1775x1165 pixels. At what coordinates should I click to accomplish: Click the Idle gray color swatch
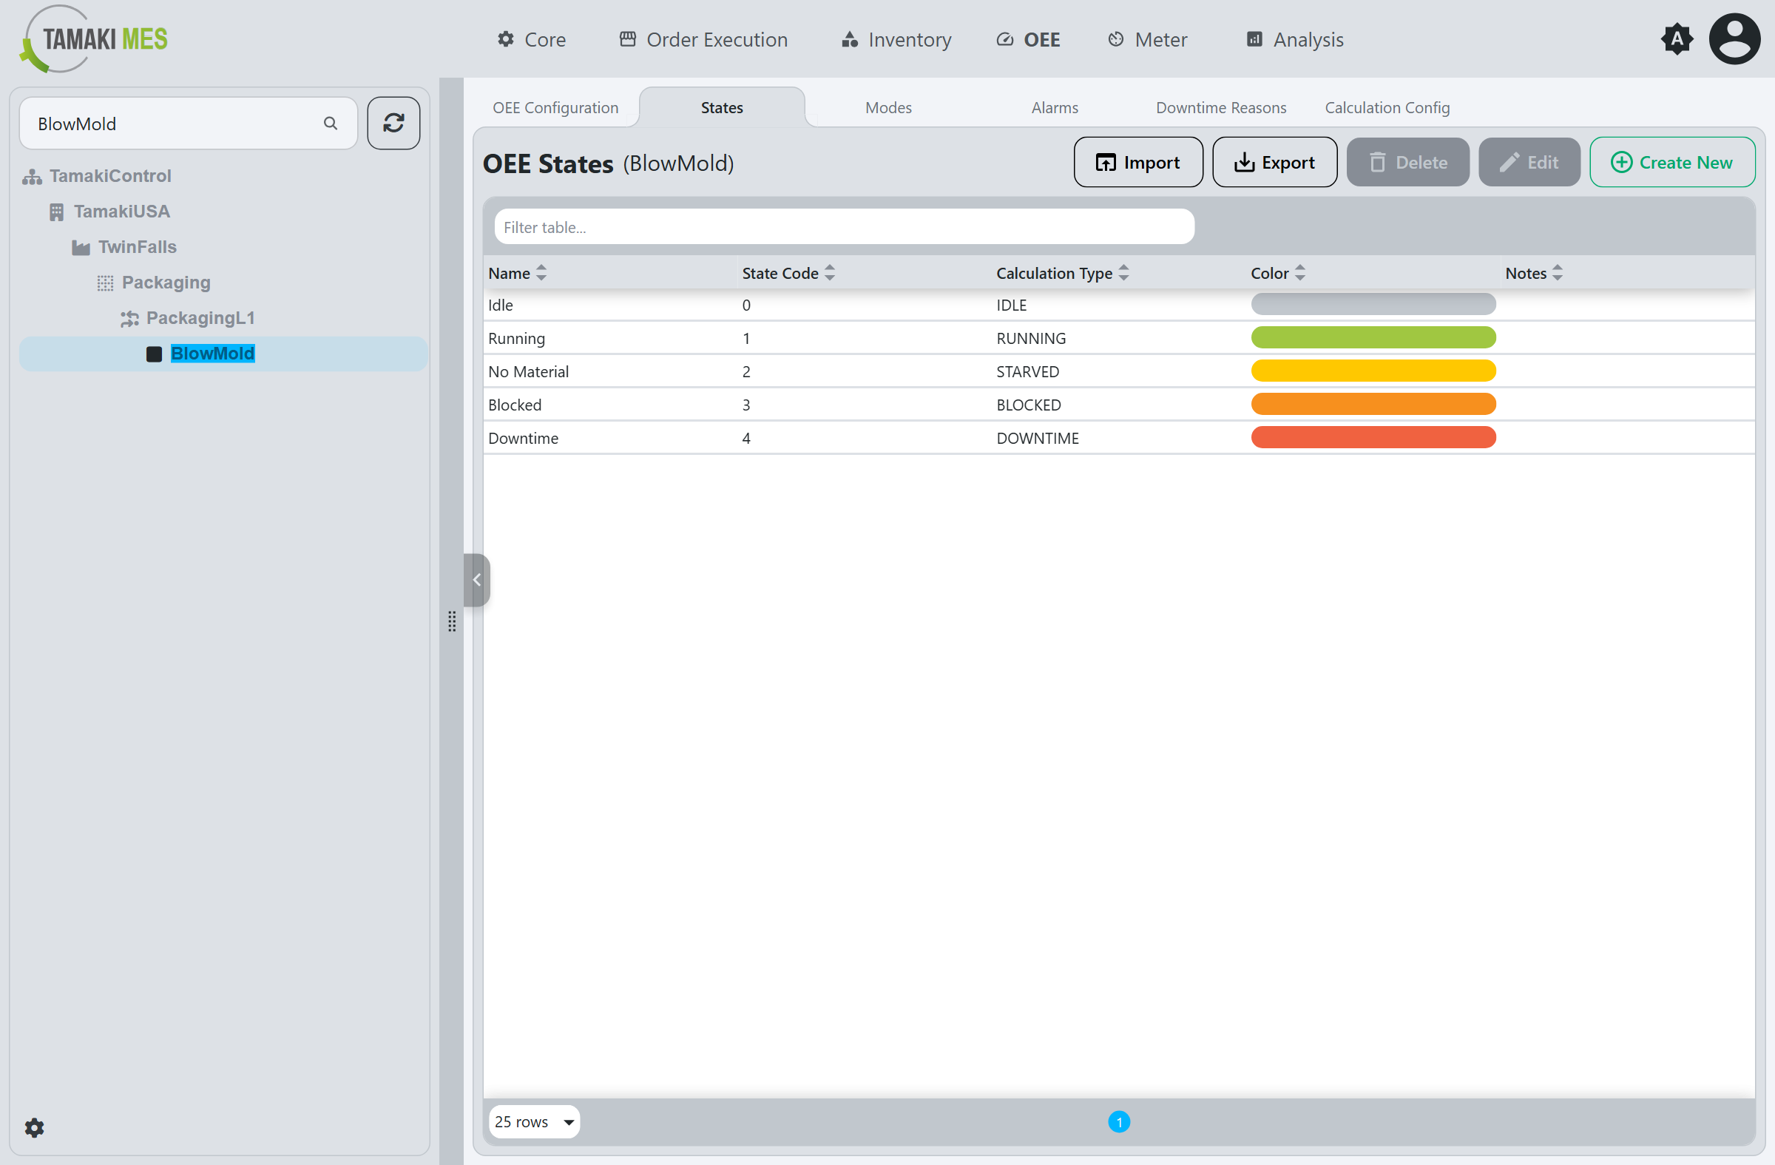point(1373,304)
